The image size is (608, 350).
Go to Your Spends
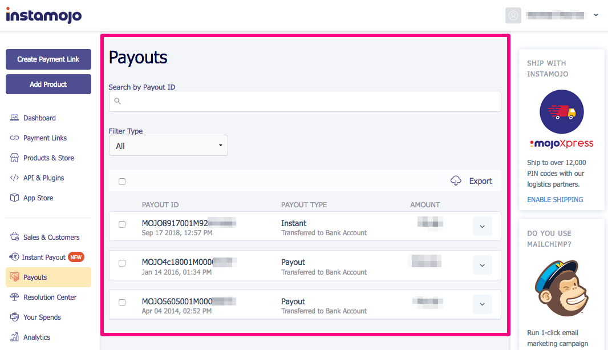pyautogui.click(x=42, y=317)
